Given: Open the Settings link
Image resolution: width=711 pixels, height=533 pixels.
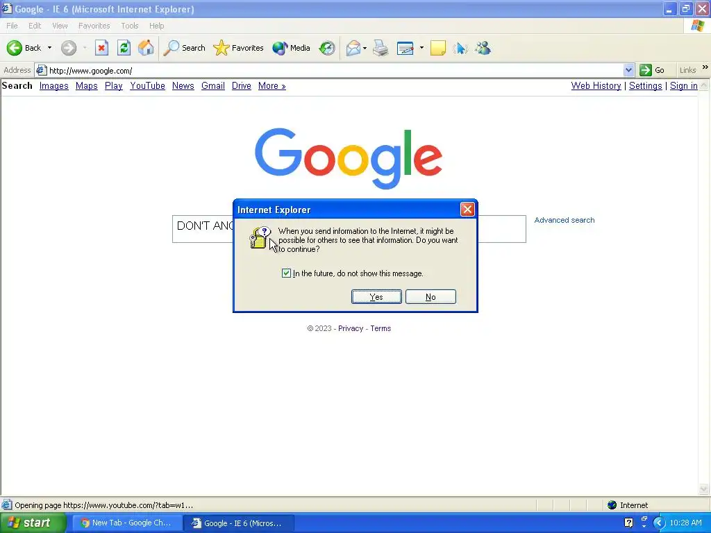Looking at the screenshot, I should coord(645,85).
